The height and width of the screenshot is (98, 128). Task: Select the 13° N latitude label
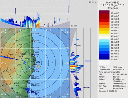tap(3, 63)
